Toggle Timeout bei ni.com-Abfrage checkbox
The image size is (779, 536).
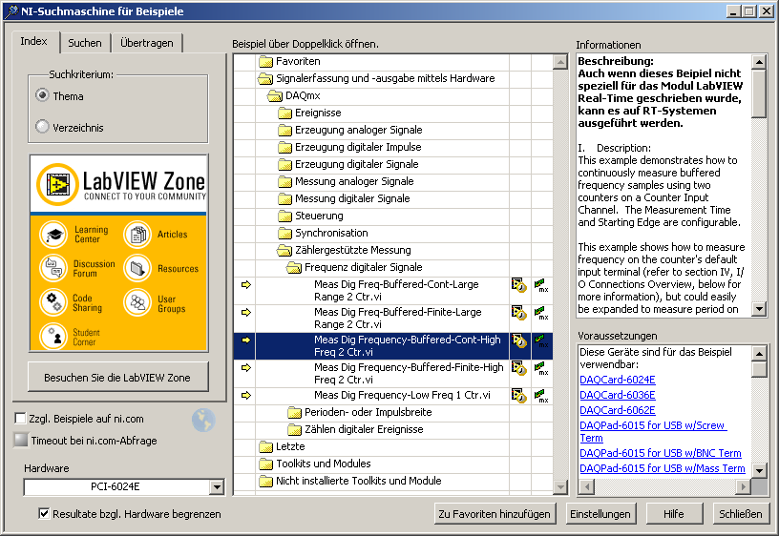point(21,440)
